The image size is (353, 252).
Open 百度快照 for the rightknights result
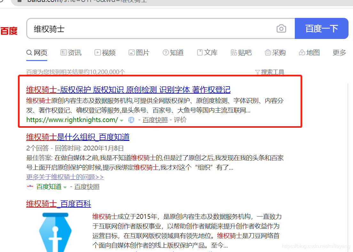pos(155,120)
